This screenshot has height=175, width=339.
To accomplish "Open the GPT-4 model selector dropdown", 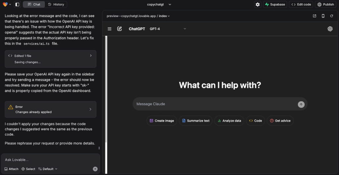I will click(168, 29).
